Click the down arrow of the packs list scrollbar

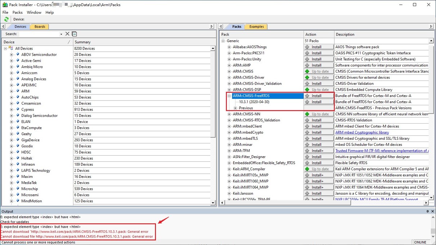[431, 197]
